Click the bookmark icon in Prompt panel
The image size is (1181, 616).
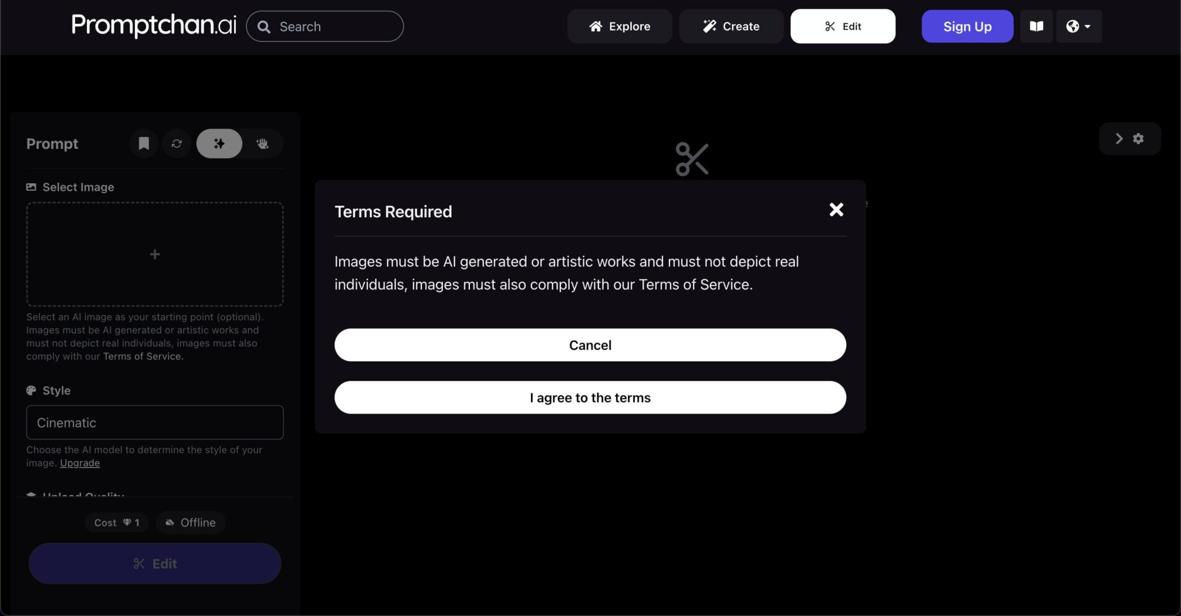144,144
